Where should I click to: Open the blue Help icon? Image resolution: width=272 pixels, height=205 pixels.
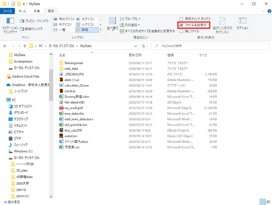[x=269, y=11]
